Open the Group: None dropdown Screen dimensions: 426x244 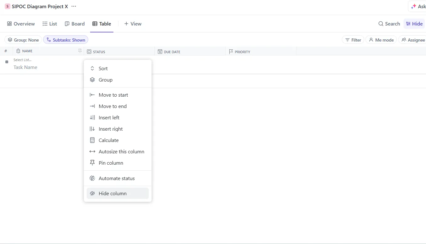click(x=23, y=40)
